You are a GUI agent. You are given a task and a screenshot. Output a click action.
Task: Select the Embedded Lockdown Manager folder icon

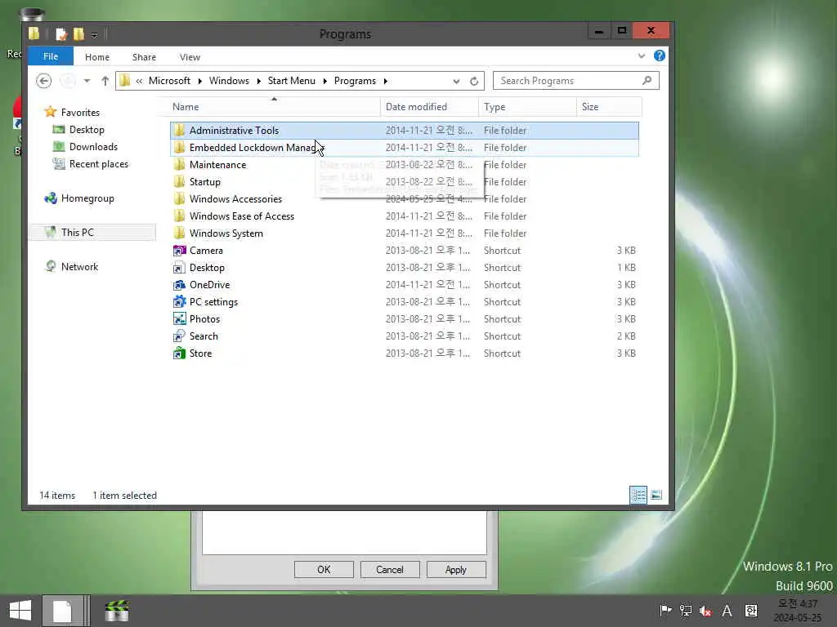point(179,147)
